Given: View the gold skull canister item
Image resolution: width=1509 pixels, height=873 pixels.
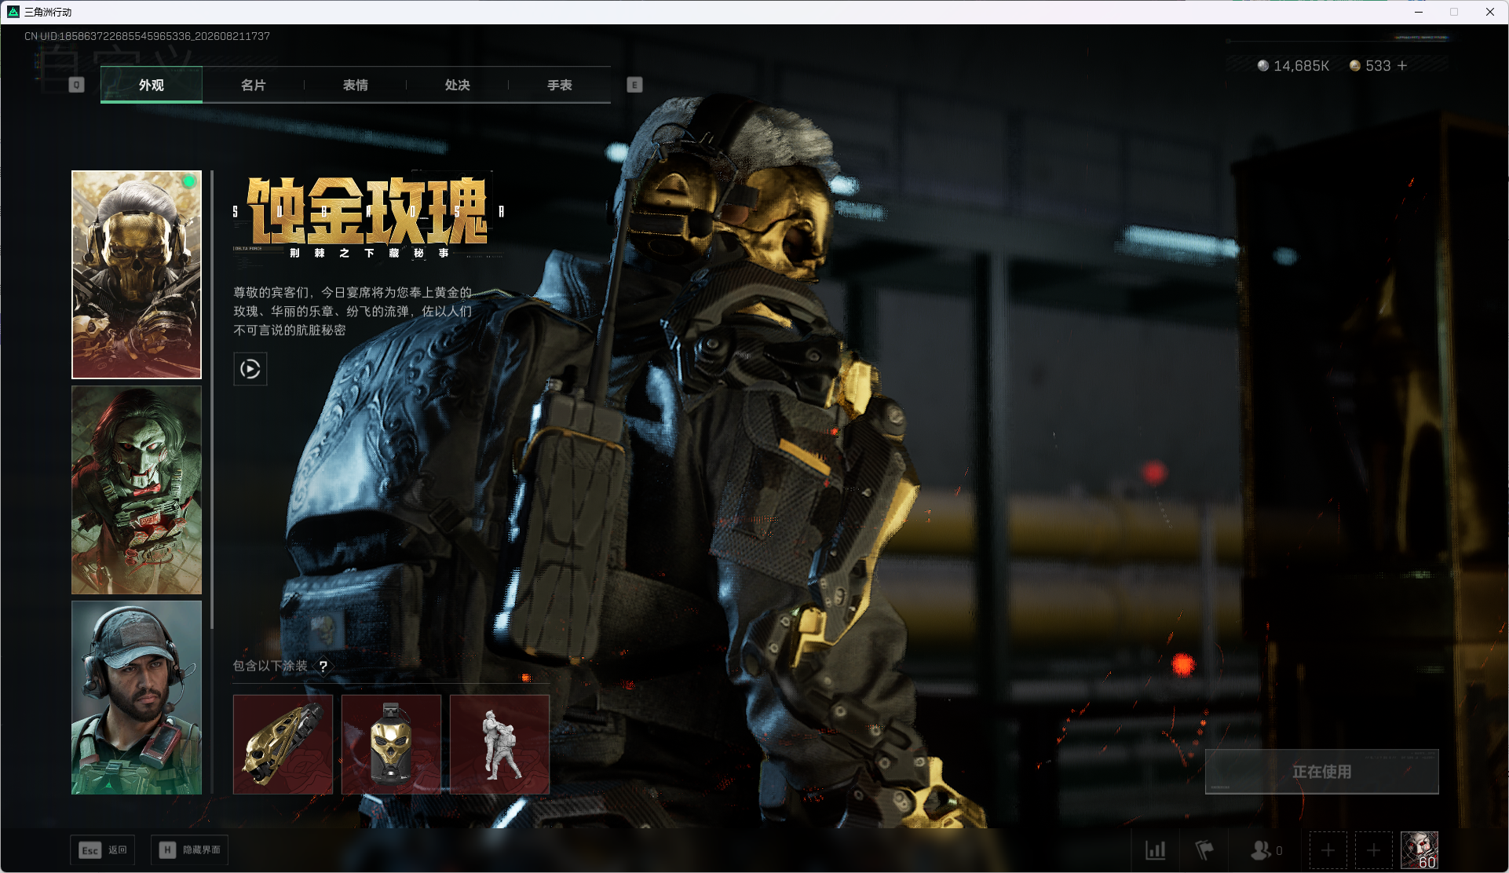Looking at the screenshot, I should pos(392,744).
